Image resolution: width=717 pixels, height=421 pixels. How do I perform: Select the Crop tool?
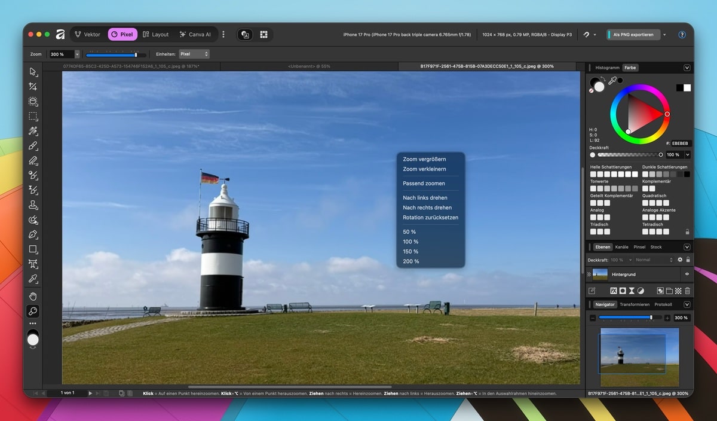(33, 87)
